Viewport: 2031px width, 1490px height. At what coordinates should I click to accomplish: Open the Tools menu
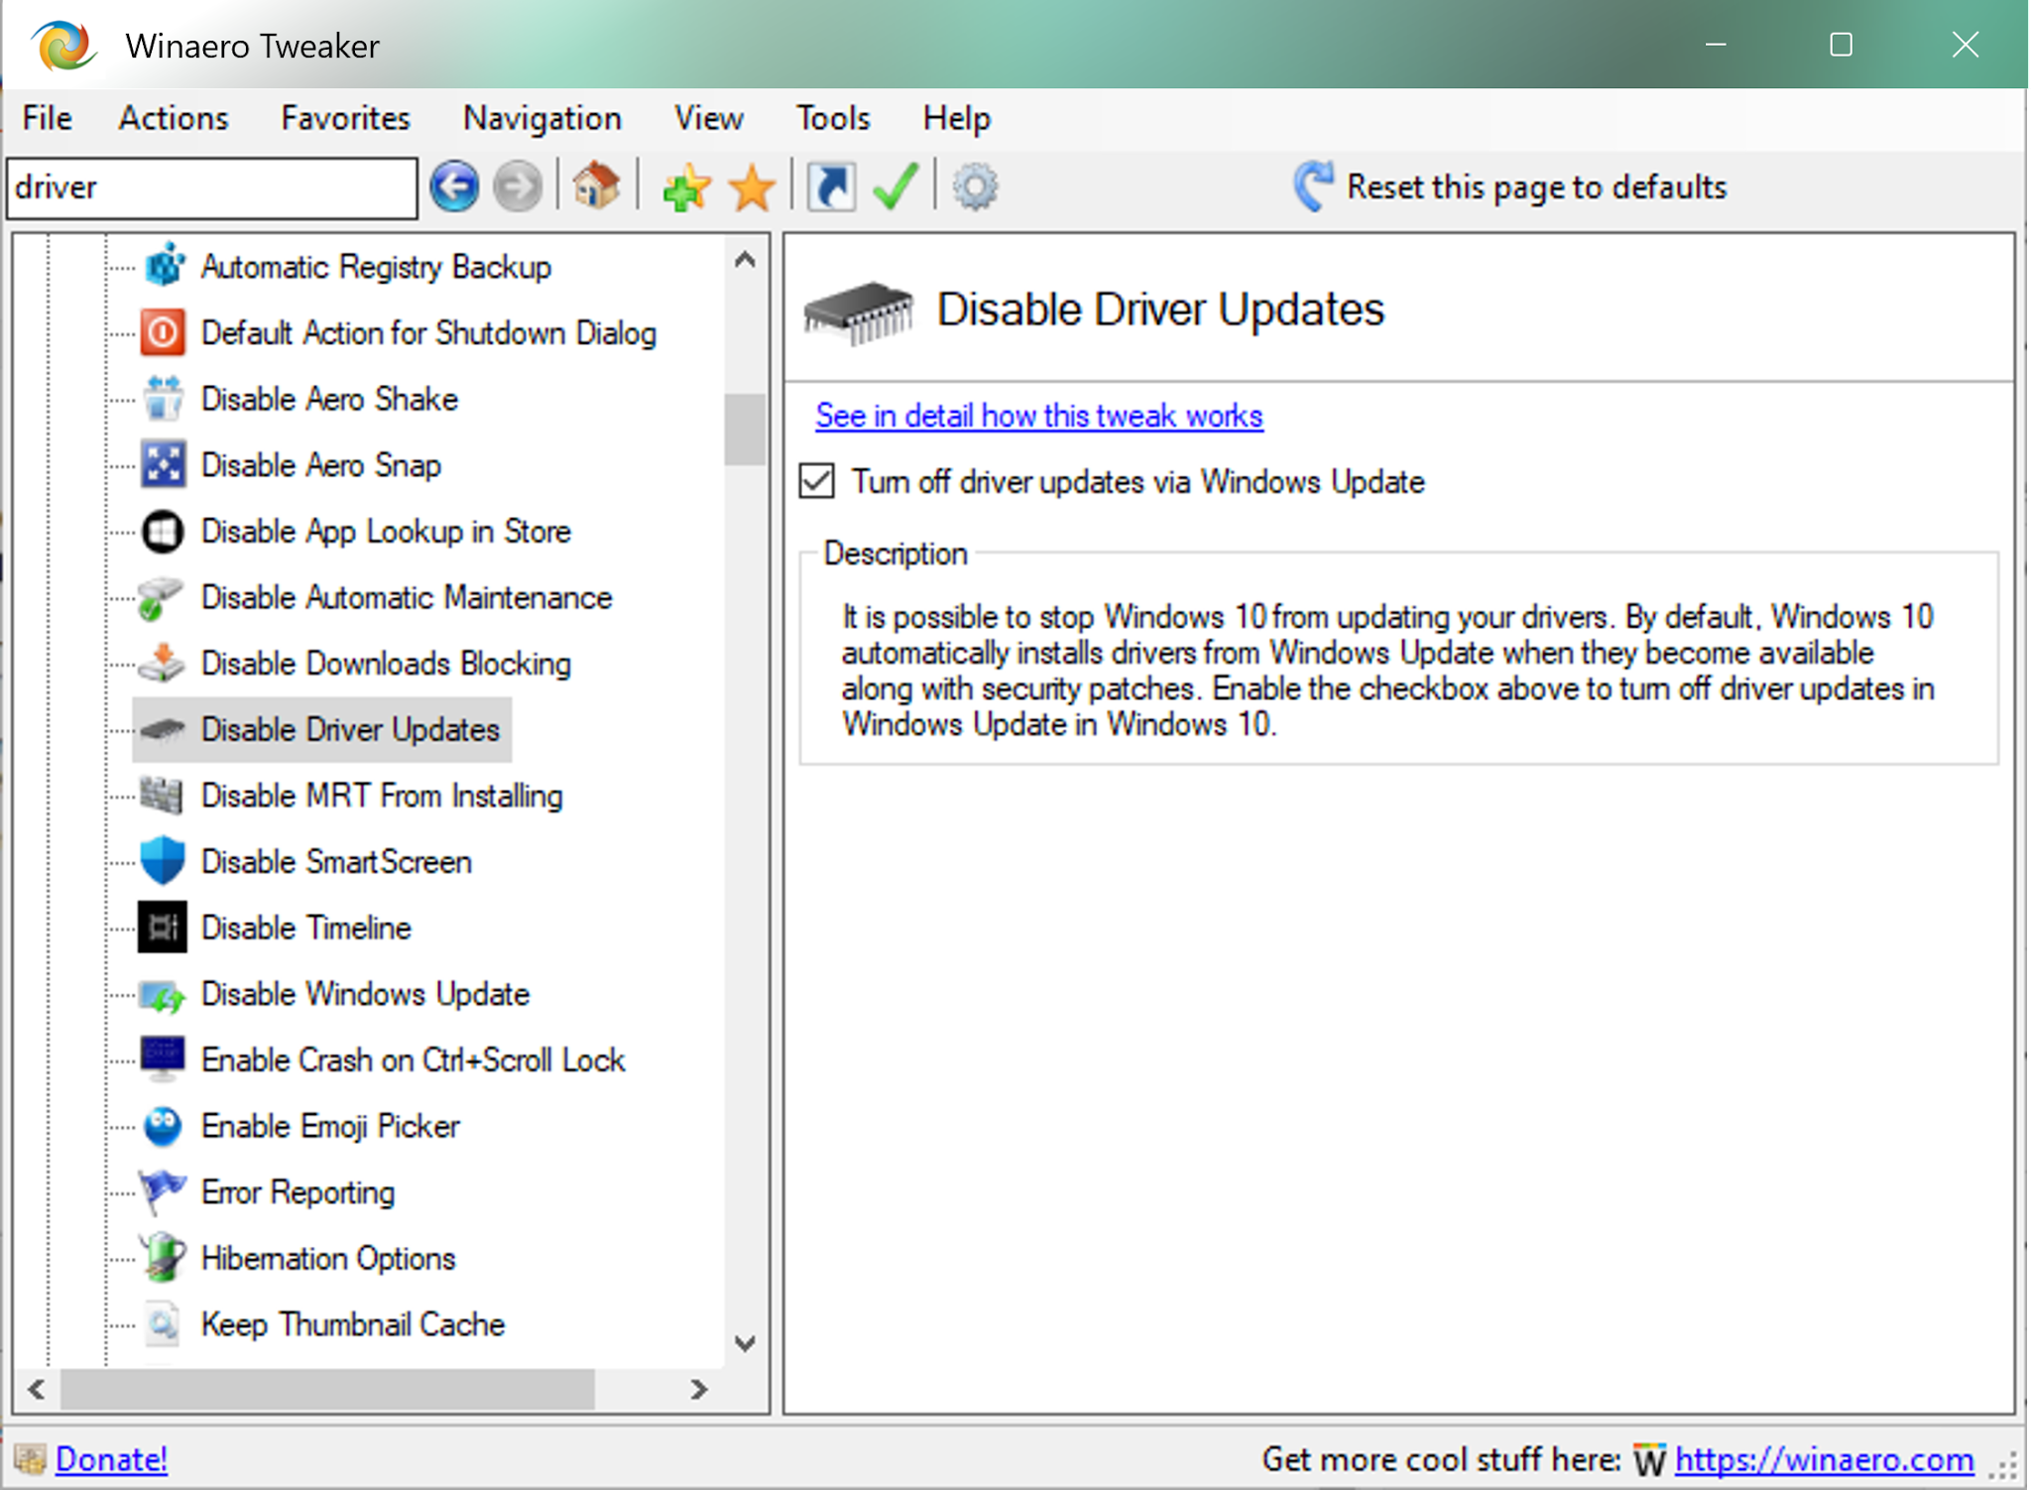pyautogui.click(x=832, y=118)
